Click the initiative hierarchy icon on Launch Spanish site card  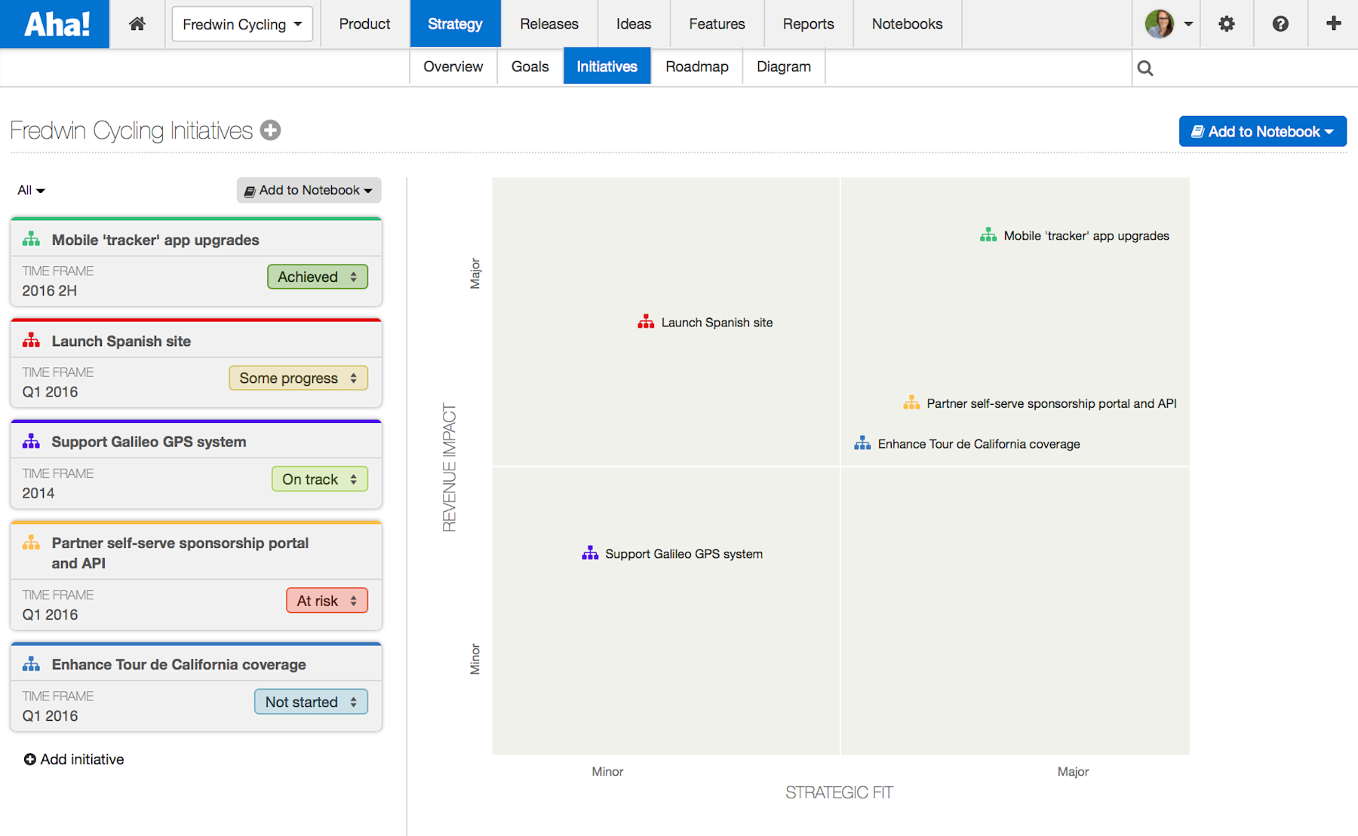pyautogui.click(x=31, y=339)
